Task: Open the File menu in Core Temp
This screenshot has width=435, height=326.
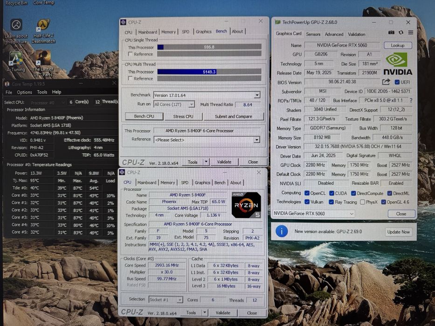Action: (9, 92)
